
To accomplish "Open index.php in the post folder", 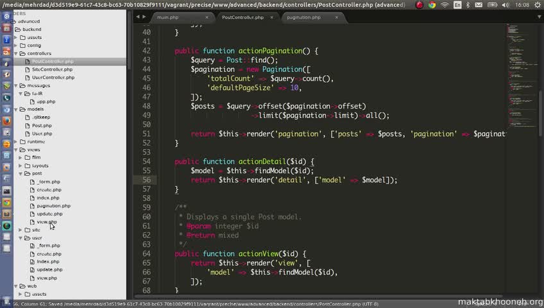I will pyautogui.click(x=48, y=198).
